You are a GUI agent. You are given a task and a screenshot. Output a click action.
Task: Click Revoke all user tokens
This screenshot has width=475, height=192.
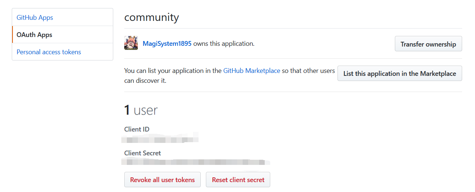click(x=162, y=180)
